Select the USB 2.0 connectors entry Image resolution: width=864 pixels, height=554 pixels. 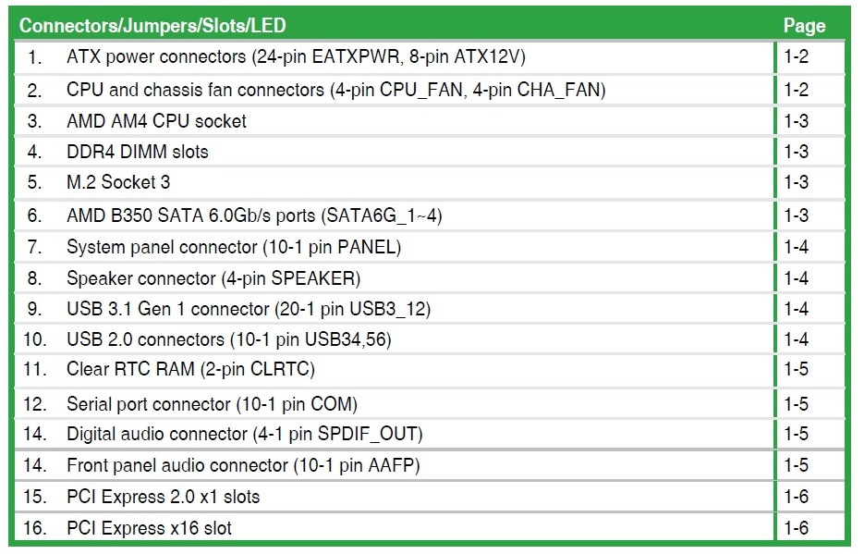(229, 339)
